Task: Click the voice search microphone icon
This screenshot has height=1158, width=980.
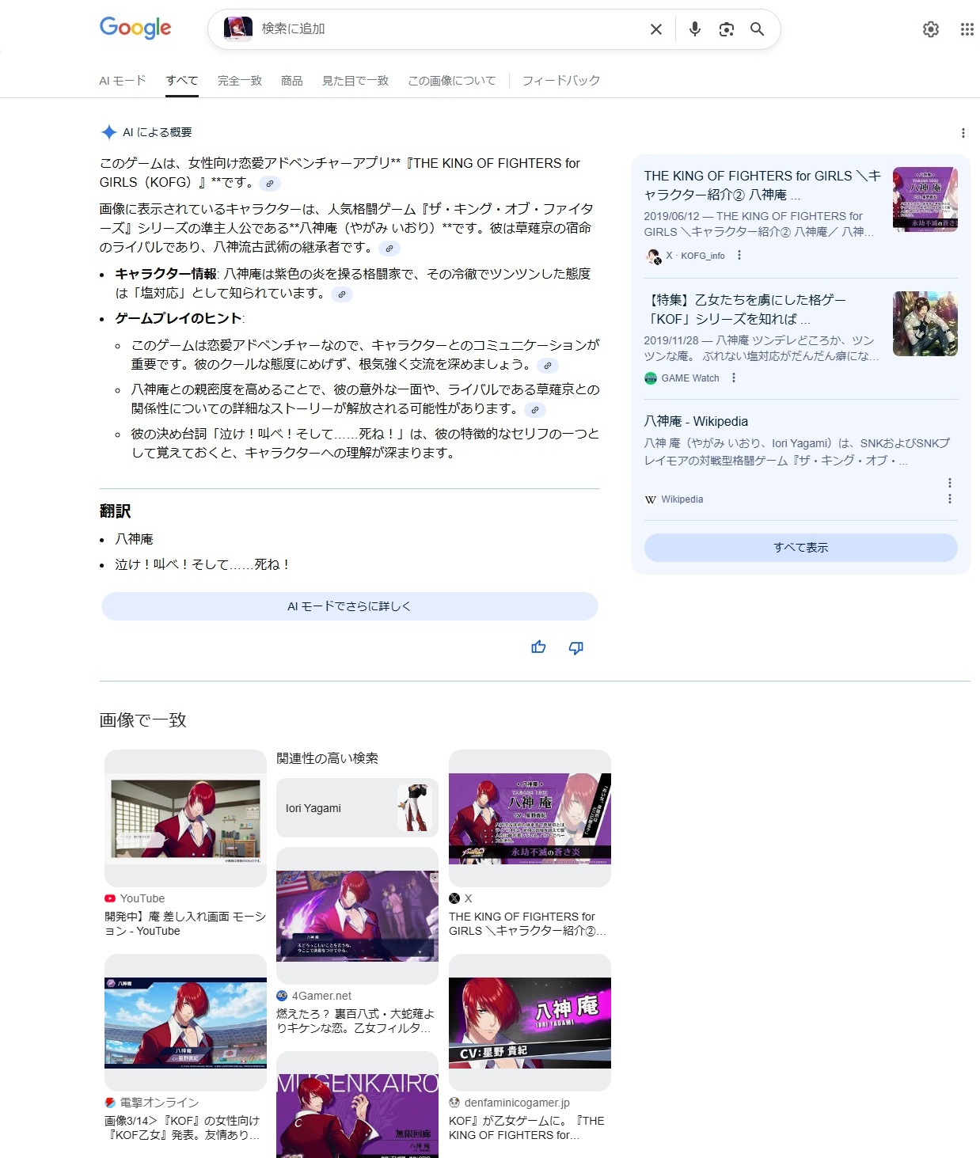Action: point(694,29)
